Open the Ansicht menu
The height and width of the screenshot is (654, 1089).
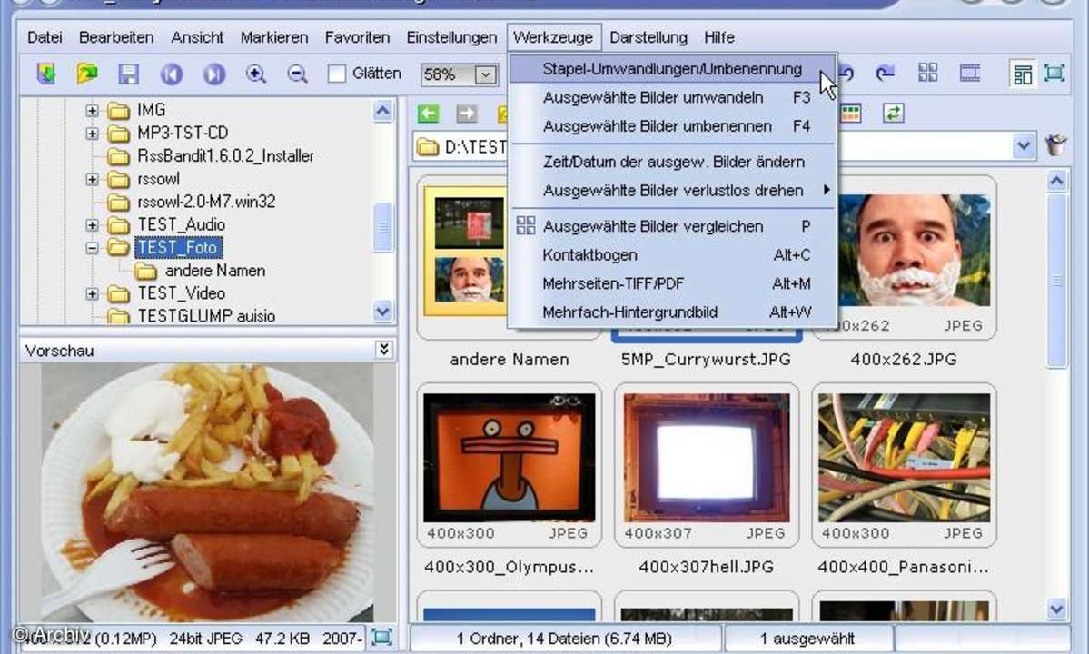[x=197, y=37]
